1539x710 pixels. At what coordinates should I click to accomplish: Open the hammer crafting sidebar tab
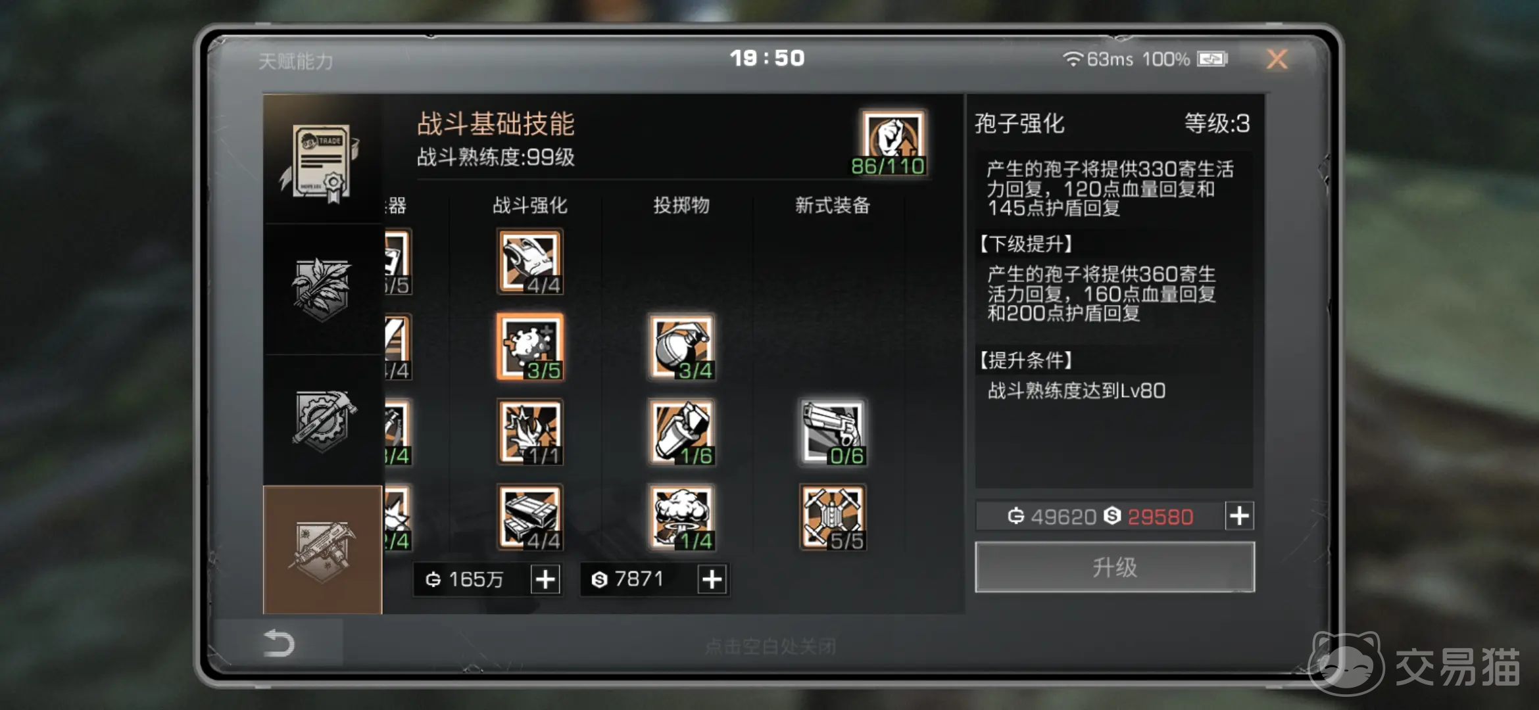click(322, 421)
